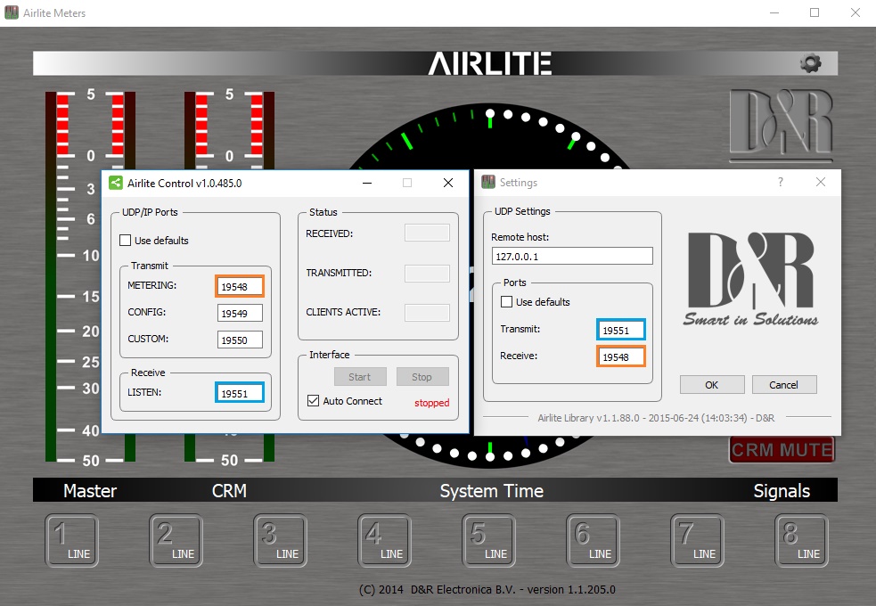Cancel the Settings dialog
This screenshot has height=606, width=876.
(784, 385)
